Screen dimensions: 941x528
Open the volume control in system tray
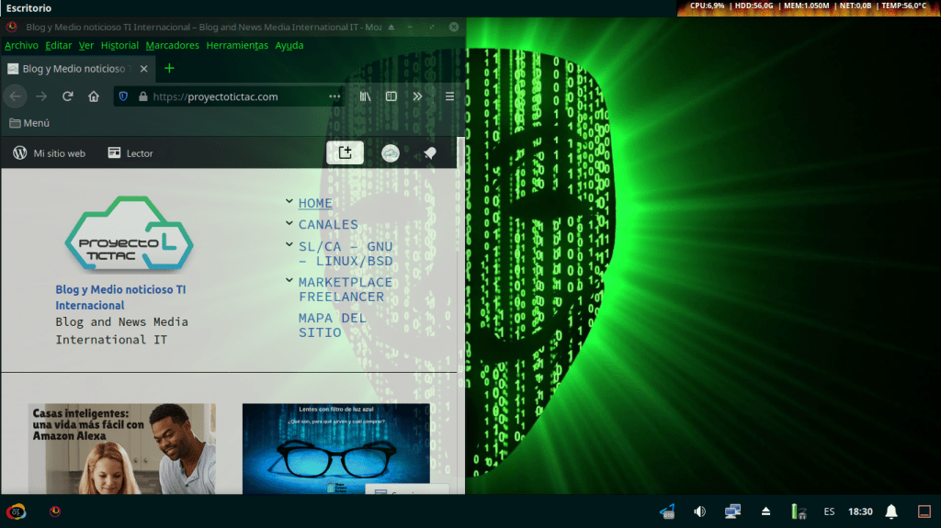pyautogui.click(x=699, y=511)
